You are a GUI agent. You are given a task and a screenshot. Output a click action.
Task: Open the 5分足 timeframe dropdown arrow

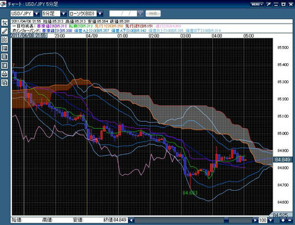coord(63,14)
